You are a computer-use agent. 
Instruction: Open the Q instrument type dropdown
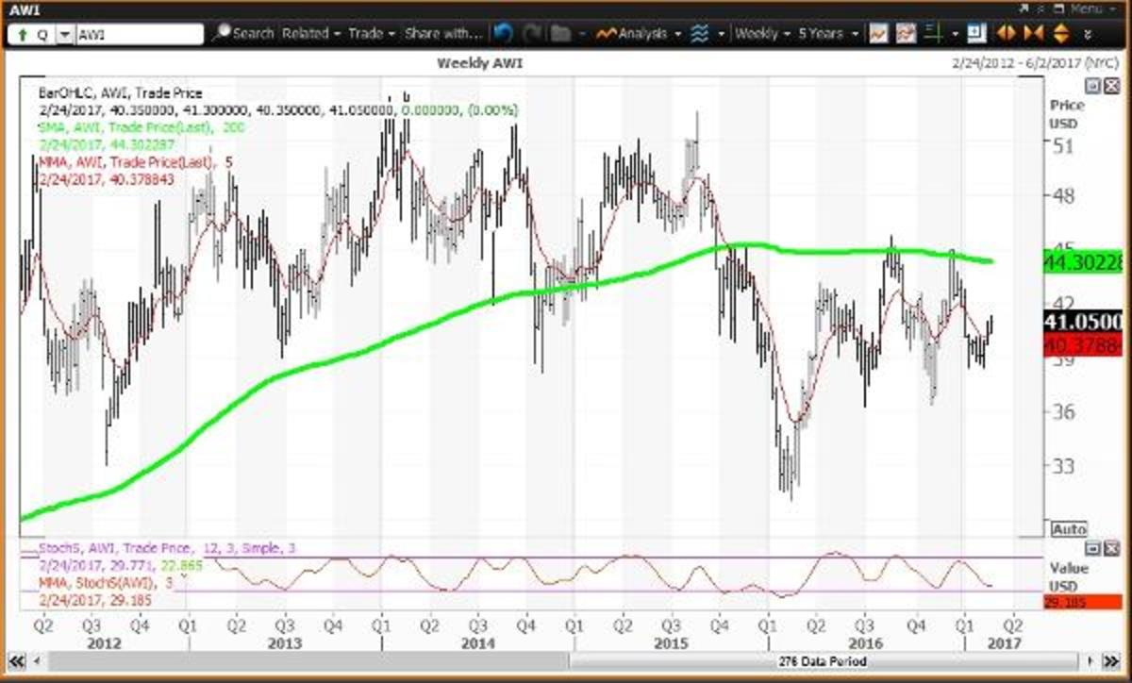tap(64, 34)
